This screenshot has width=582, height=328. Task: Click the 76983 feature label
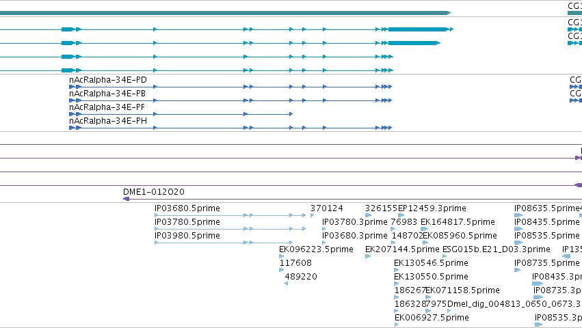(x=404, y=222)
